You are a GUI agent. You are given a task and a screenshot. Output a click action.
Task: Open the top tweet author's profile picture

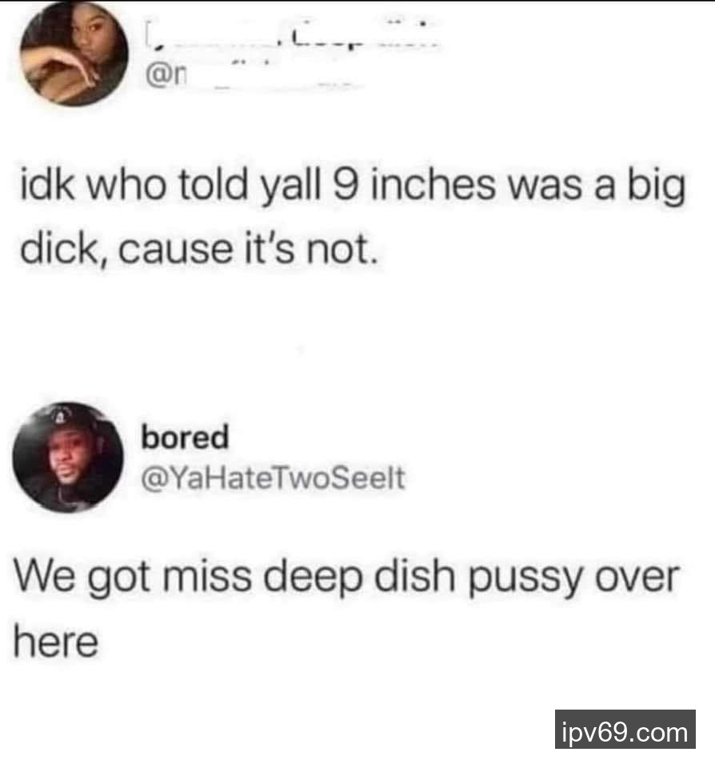point(74,54)
